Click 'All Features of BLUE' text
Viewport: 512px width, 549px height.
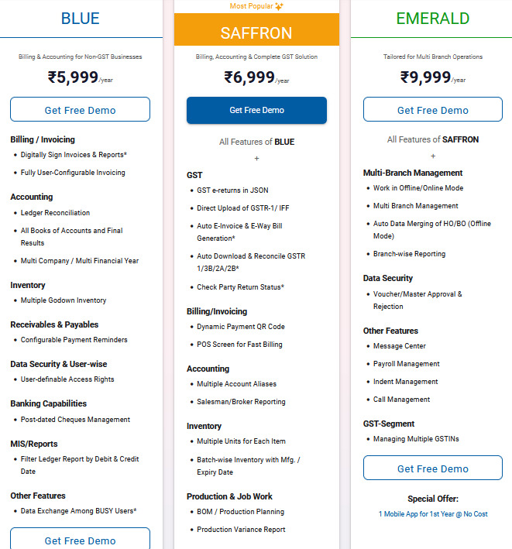[x=256, y=142]
